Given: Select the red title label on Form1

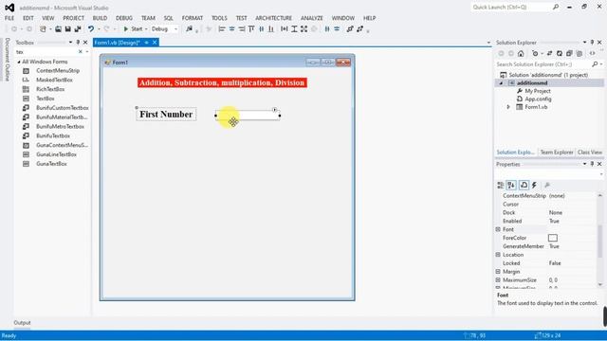Looking at the screenshot, I should [222, 82].
